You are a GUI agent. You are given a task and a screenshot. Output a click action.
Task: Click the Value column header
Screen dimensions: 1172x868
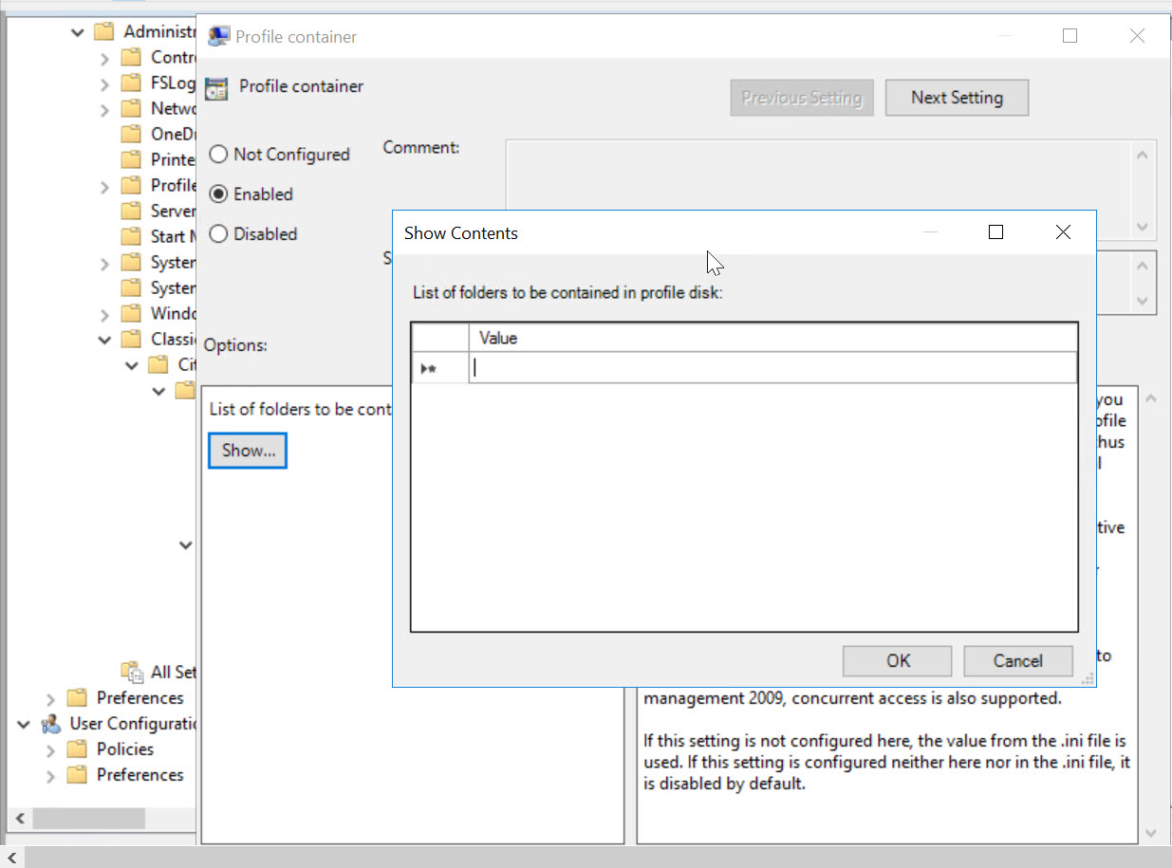pyautogui.click(x=772, y=338)
